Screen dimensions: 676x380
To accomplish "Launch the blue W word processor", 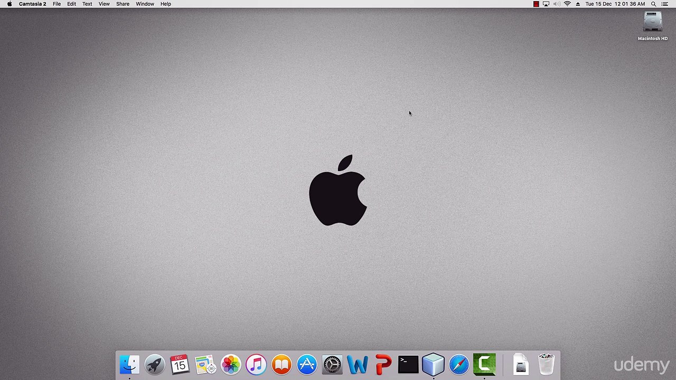I will coord(358,365).
